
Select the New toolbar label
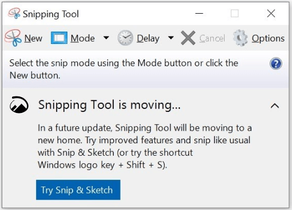pos(33,38)
